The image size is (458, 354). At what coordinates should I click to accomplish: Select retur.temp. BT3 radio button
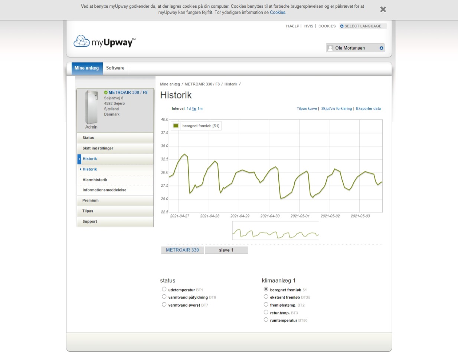tap(266, 312)
